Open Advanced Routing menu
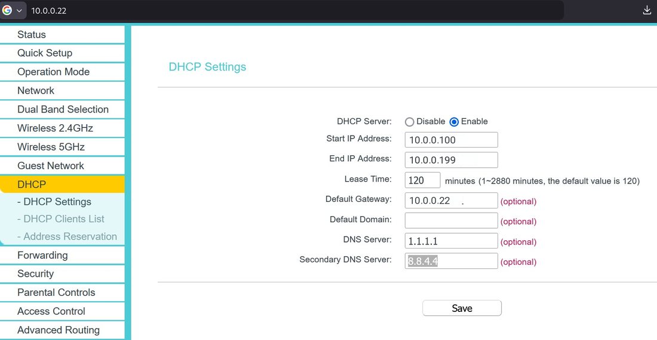Viewport: 657px width, 340px height. pos(62,330)
